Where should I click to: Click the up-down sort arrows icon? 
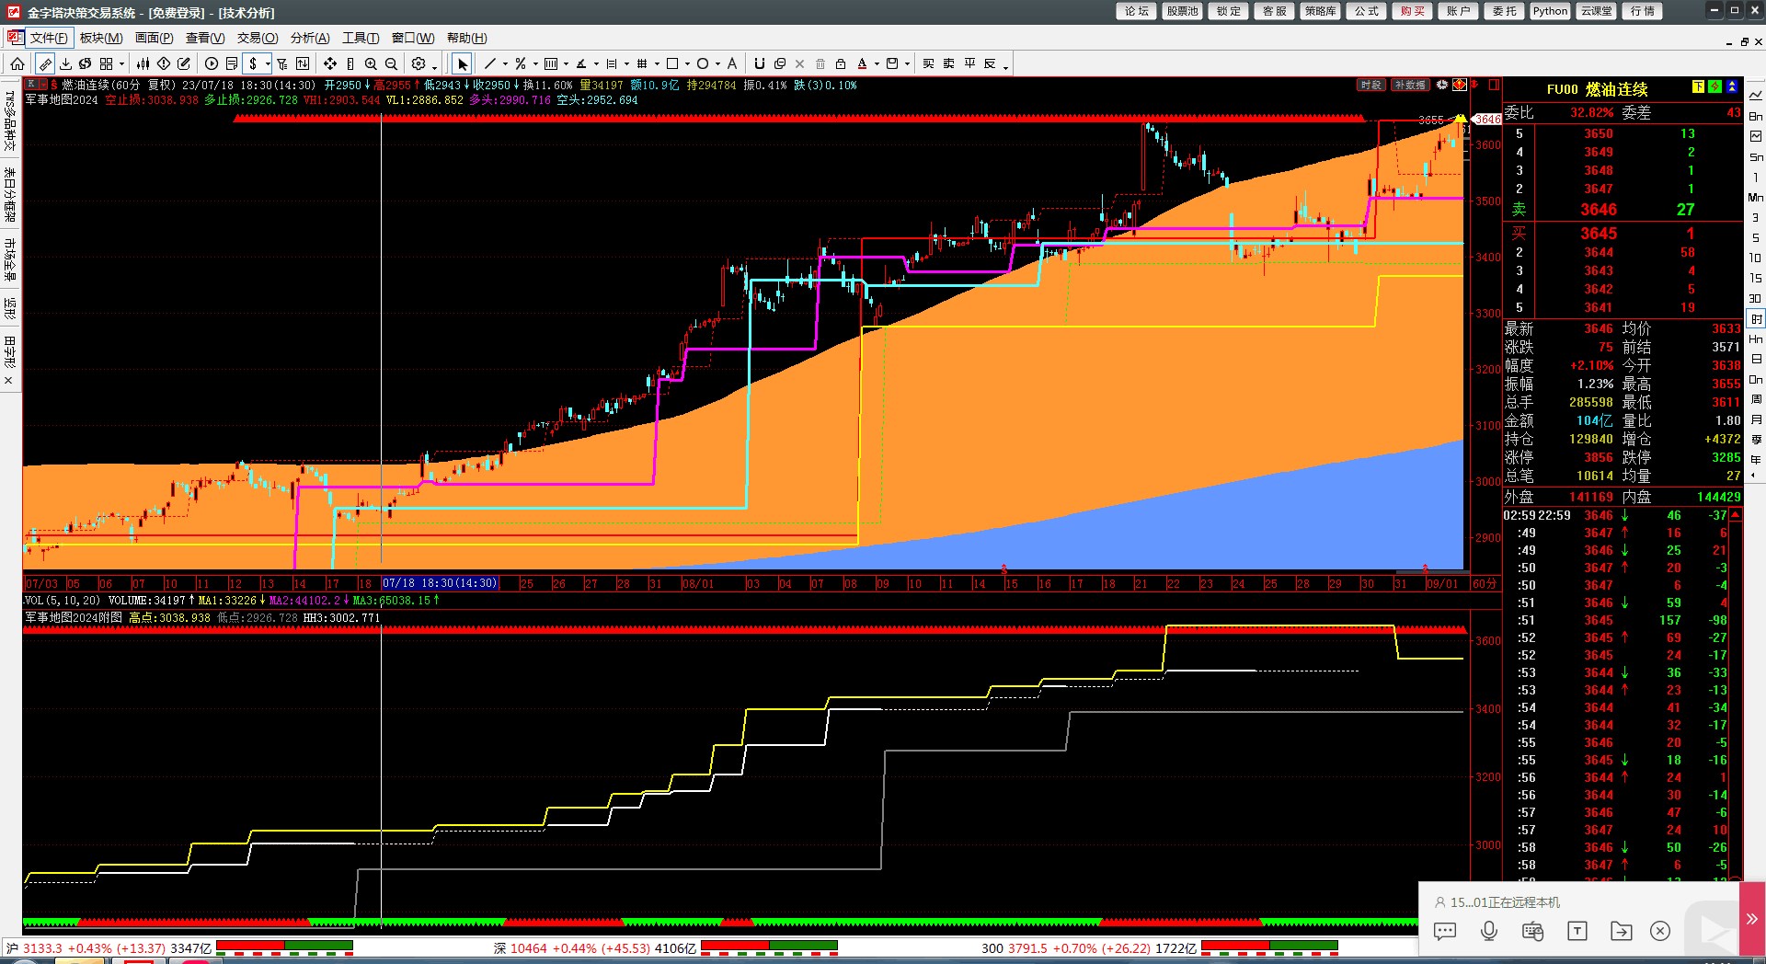303,63
